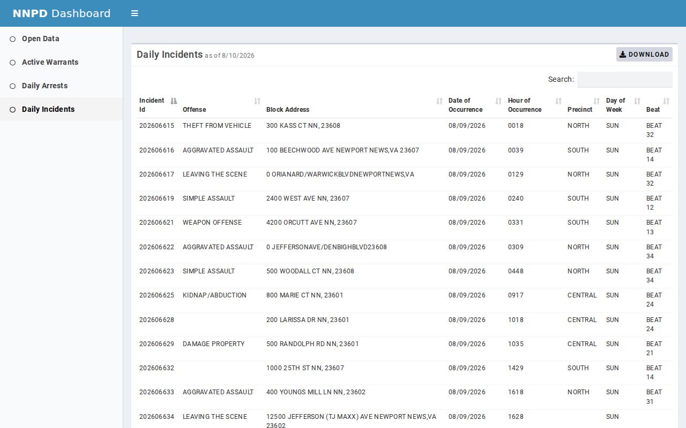Click the Block Address column header text

point(288,110)
